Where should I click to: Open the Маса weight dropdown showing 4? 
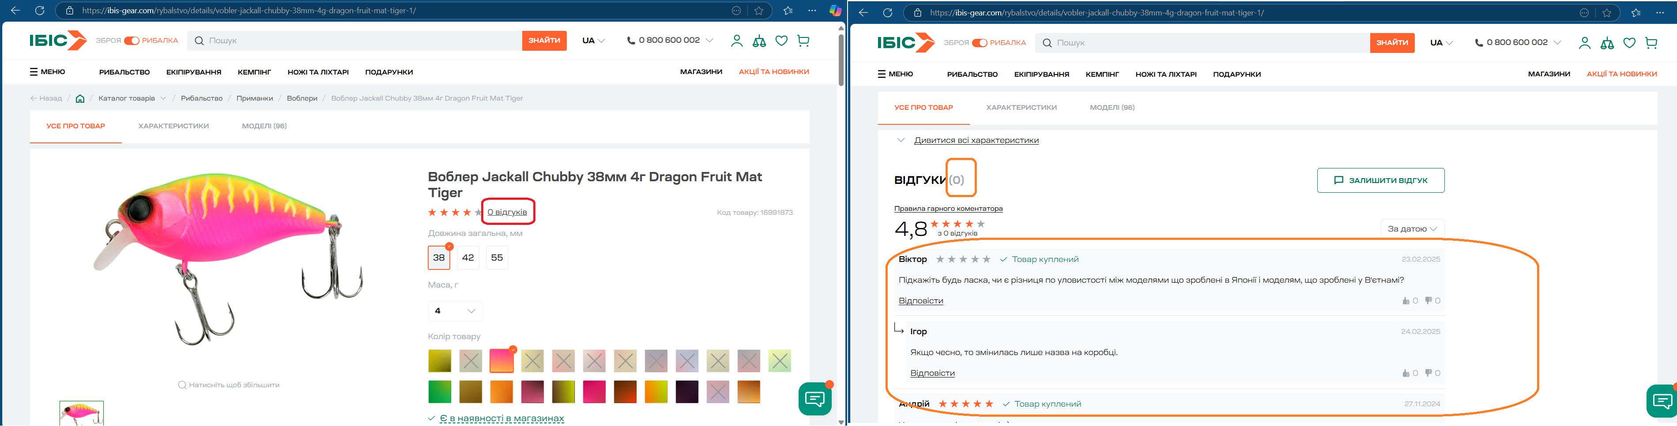pos(455,311)
